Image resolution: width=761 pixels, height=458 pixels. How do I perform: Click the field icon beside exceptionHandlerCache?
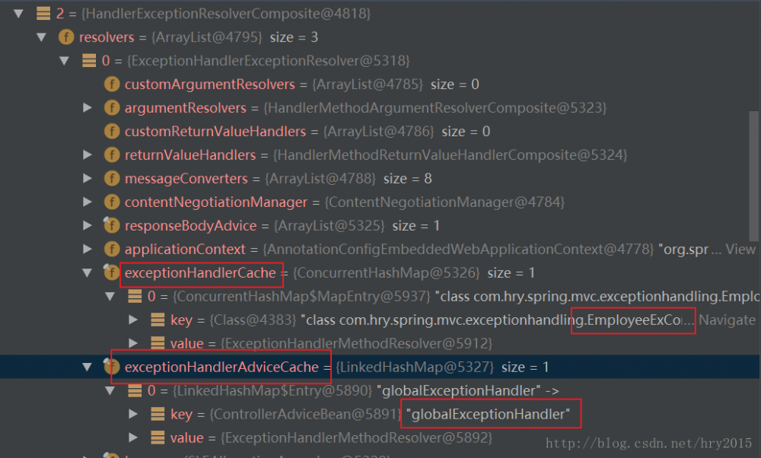tap(112, 272)
